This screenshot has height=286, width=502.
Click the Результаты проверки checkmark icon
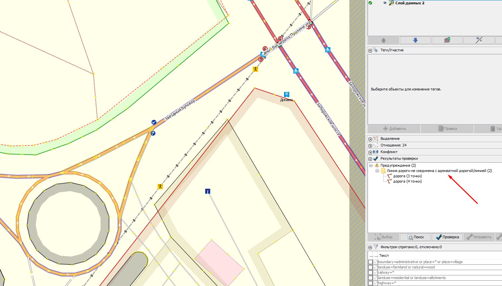pos(376,159)
